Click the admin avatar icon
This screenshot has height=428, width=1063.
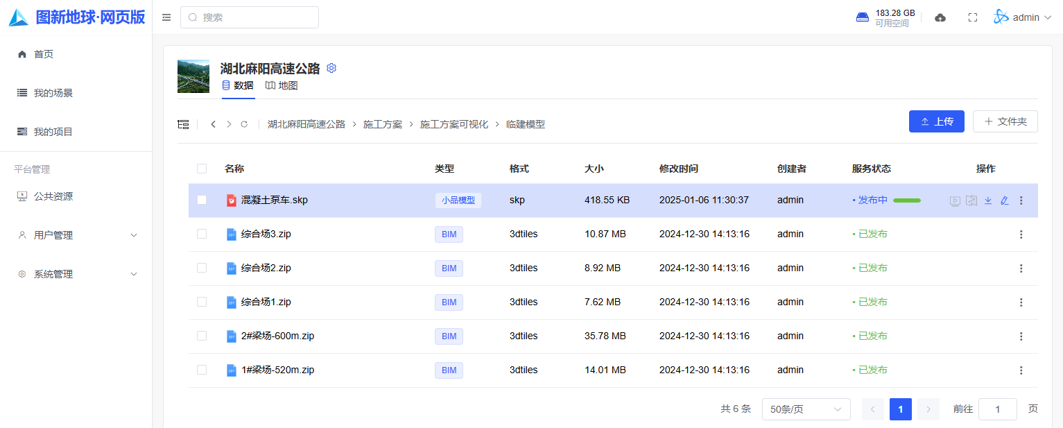click(x=1001, y=17)
